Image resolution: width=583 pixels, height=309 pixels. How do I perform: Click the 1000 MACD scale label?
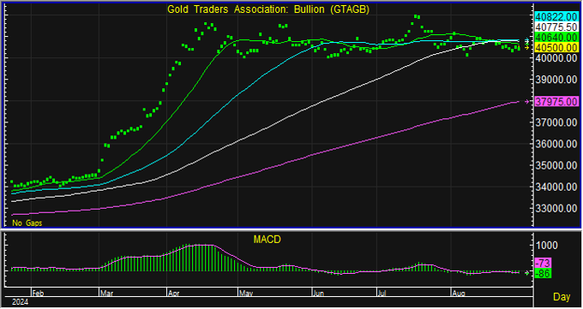coord(547,246)
